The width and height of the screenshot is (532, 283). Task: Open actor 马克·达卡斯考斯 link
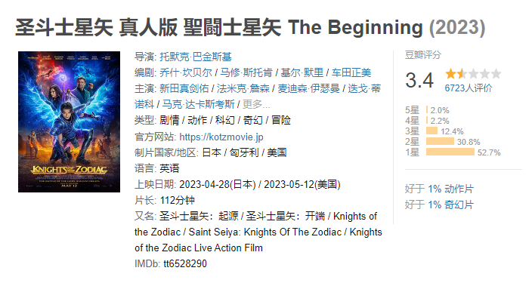coord(199,104)
